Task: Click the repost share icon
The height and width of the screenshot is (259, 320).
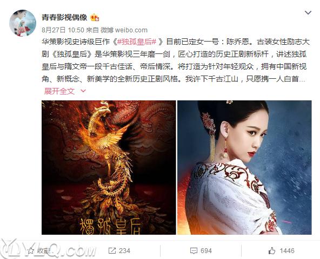Action: tap(112, 251)
